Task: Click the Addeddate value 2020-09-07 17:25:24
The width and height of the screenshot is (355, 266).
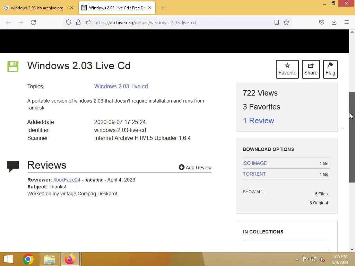Action: click(120, 122)
